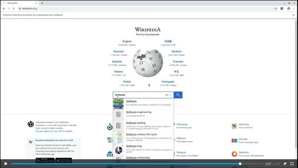Close the Wikipedia tab
This screenshot has width=298, height=168.
(36, 3)
